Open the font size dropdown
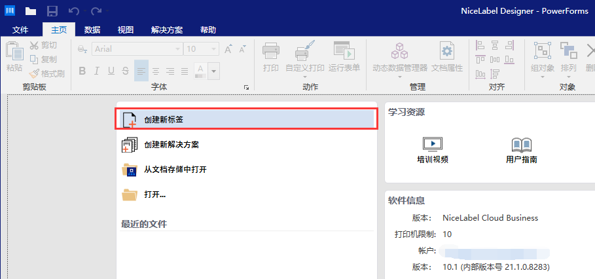Image resolution: width=595 pixels, height=279 pixels. [x=213, y=49]
